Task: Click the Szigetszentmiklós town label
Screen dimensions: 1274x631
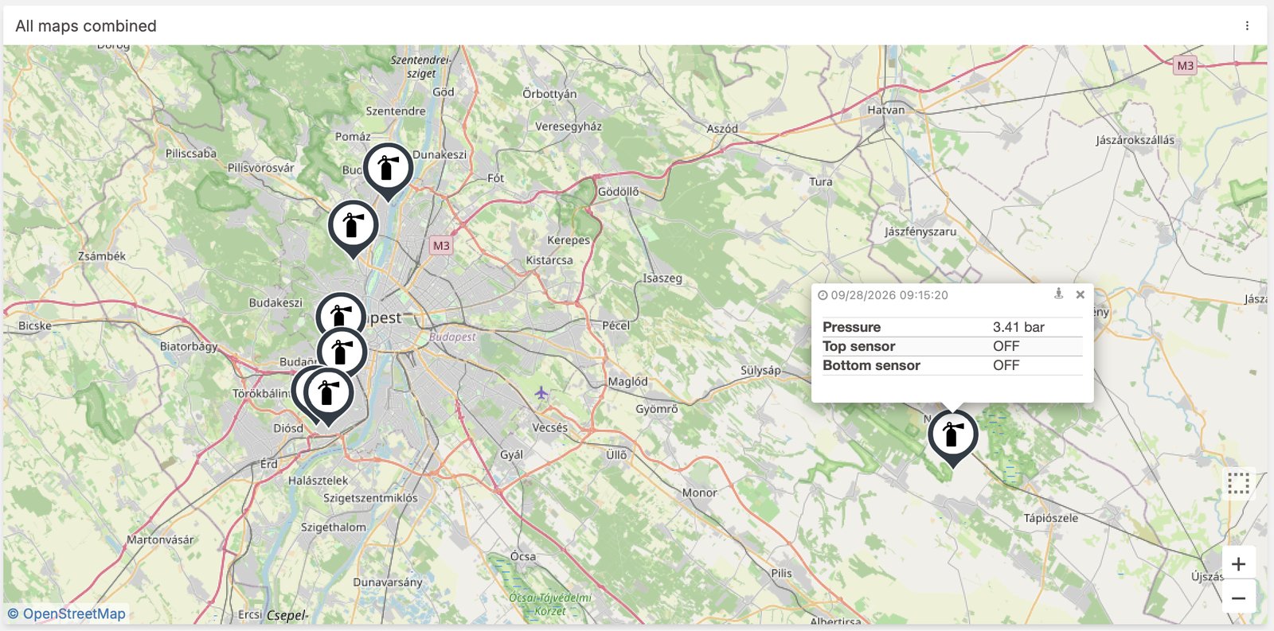Action: [370, 498]
